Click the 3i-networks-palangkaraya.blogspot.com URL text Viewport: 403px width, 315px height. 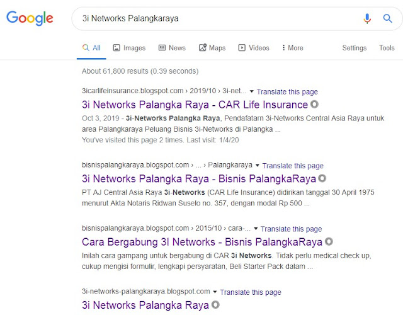(145, 291)
